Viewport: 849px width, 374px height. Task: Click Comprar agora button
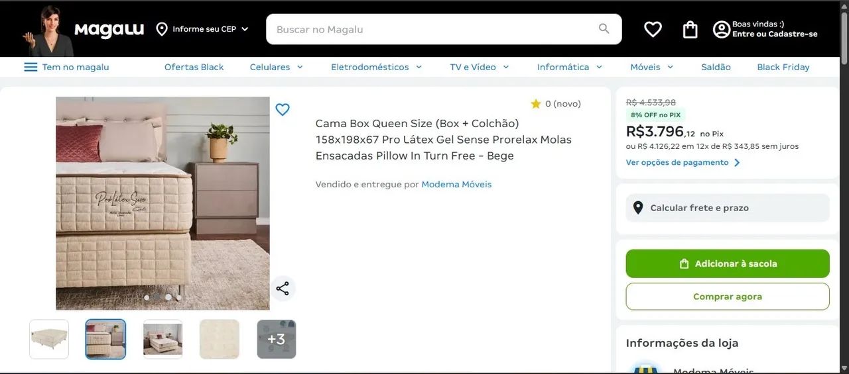point(728,297)
